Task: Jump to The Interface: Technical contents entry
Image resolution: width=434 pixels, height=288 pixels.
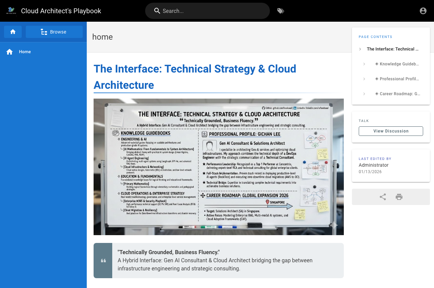Action: coord(393,49)
